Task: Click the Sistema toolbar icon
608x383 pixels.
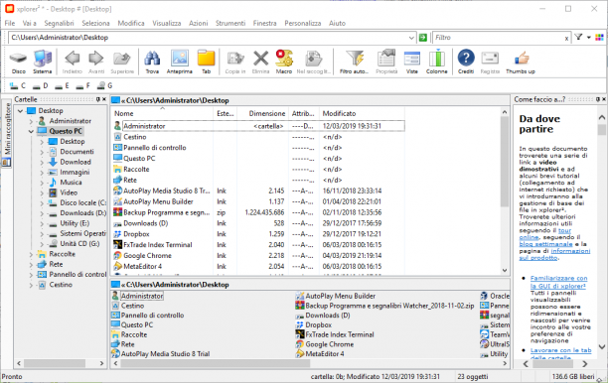Action: click(43, 62)
